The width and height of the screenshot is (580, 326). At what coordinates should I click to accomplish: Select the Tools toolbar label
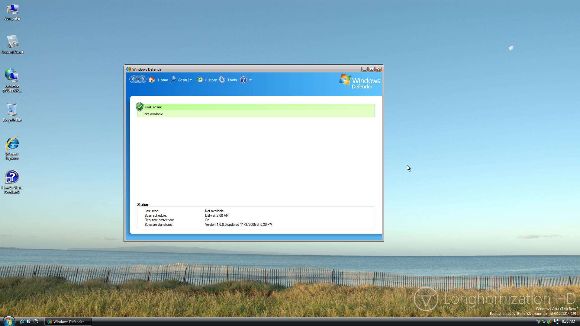pos(232,80)
